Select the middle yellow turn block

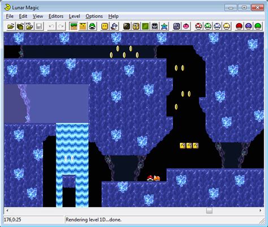(x=189, y=146)
